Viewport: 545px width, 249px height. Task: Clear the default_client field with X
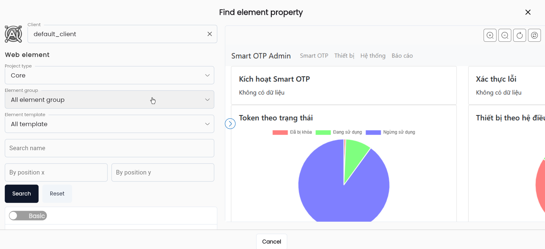click(x=209, y=34)
